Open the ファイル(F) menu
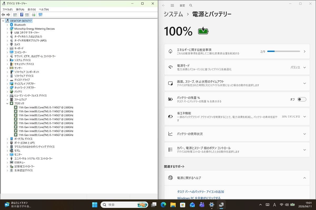The width and height of the screenshot is (316, 210). click(x=7, y=9)
